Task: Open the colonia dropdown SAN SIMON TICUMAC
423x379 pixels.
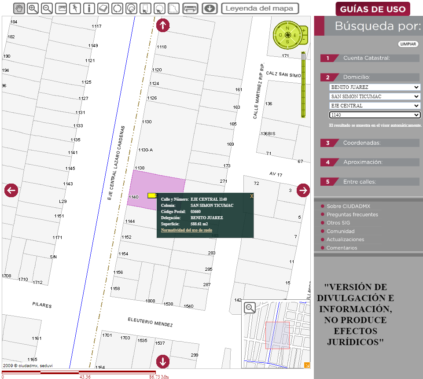Action: click(x=375, y=96)
